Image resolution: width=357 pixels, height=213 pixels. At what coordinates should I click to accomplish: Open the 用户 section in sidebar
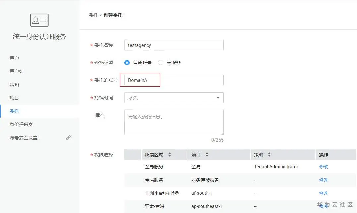click(14, 58)
